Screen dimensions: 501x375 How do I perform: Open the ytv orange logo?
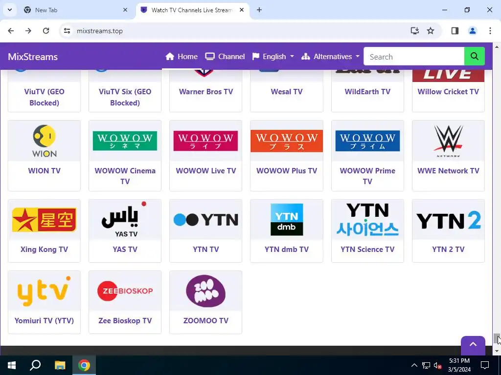44,291
